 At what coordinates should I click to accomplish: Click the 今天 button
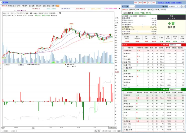(184, 6)
